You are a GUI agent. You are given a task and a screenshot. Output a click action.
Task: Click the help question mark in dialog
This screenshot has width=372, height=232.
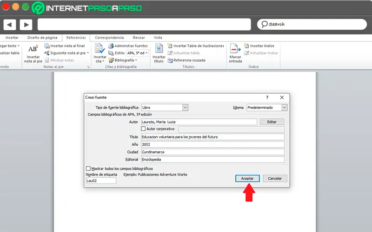(267, 97)
